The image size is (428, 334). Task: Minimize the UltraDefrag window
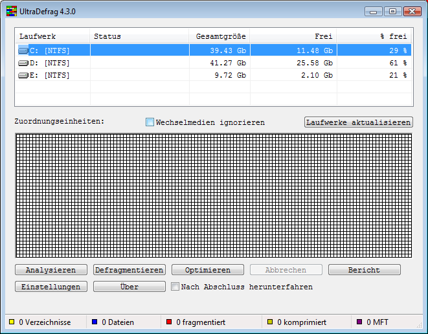[374, 12]
